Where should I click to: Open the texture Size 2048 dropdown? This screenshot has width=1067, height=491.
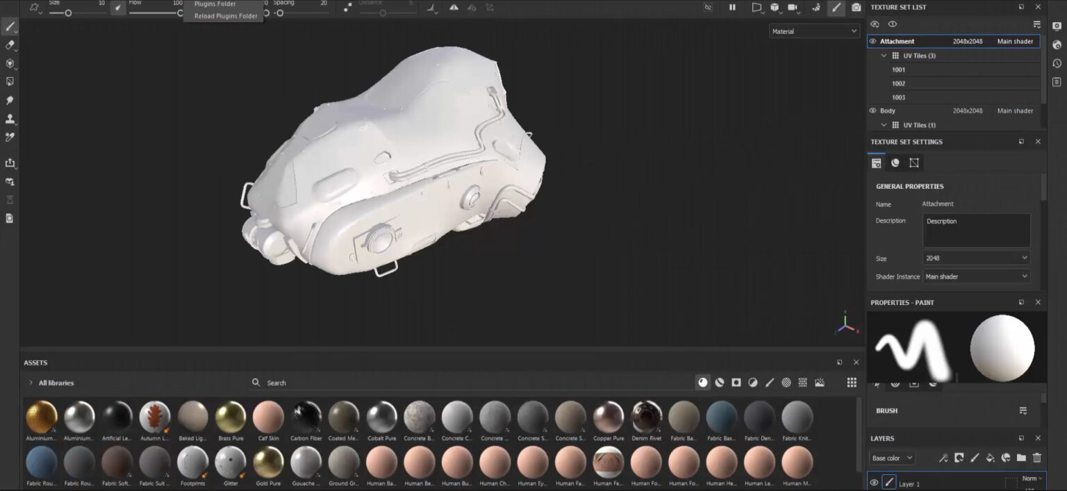point(976,258)
